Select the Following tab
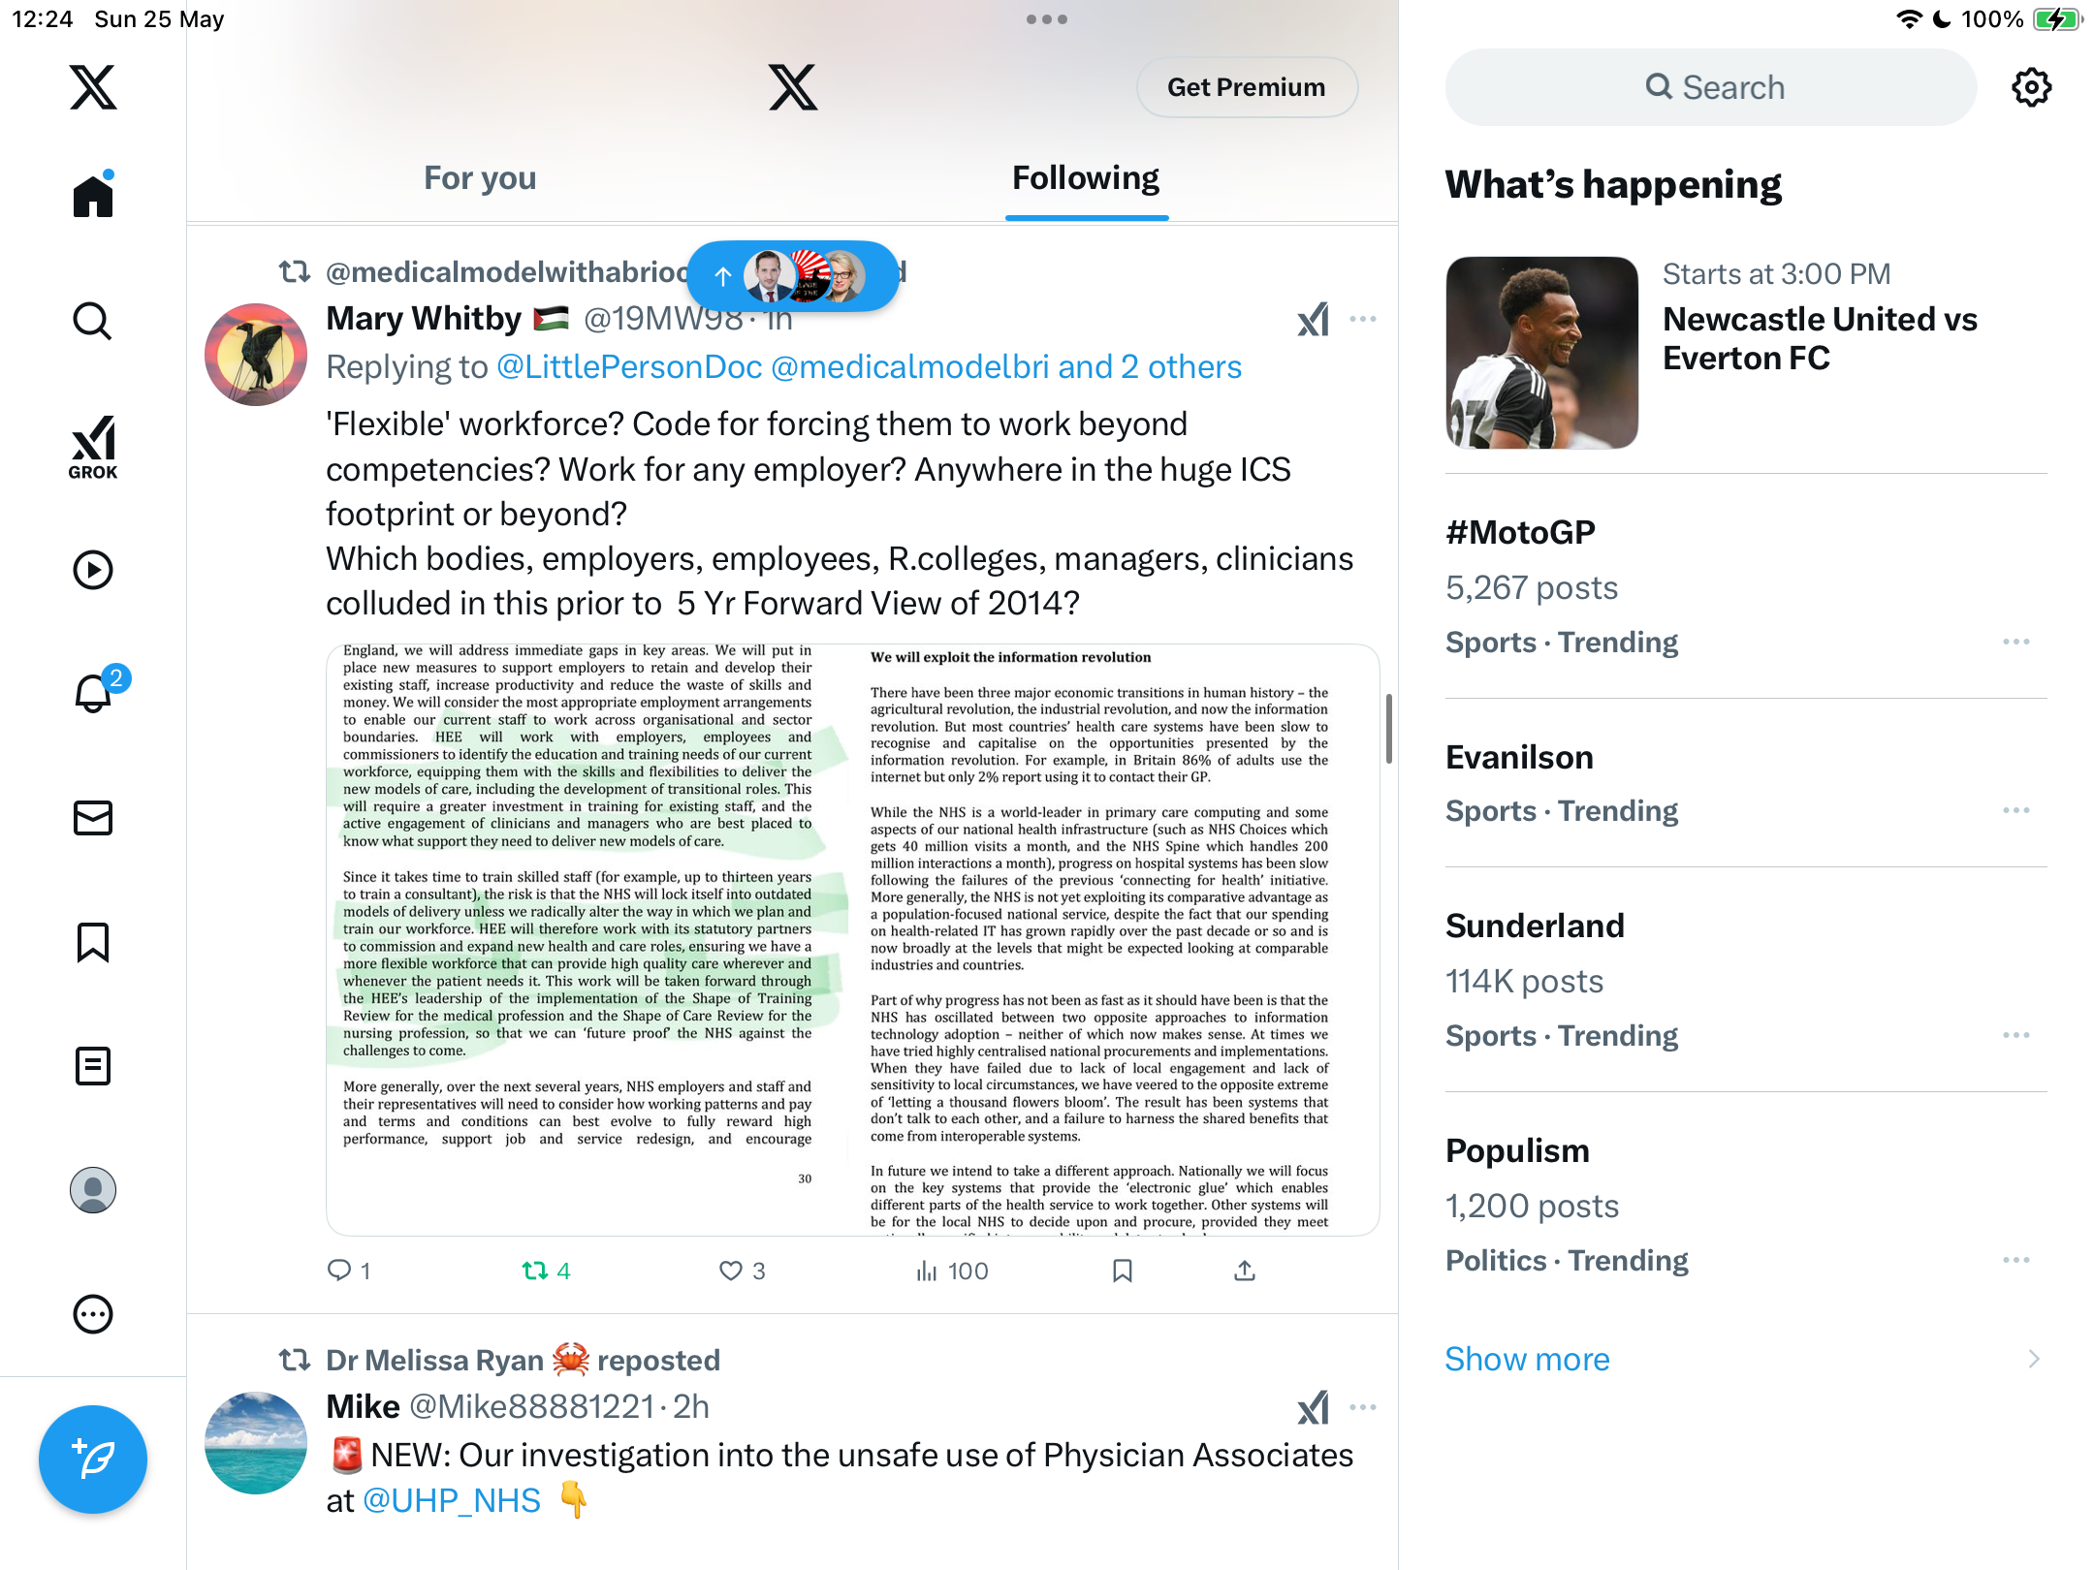This screenshot has height=1570, width=2094. (1086, 178)
